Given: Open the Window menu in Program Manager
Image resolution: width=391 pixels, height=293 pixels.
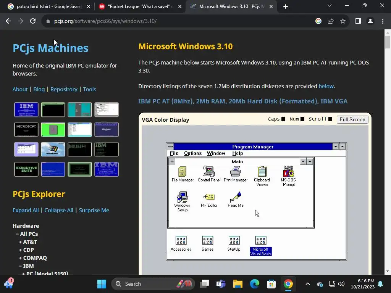Looking at the screenshot, I should (x=216, y=153).
